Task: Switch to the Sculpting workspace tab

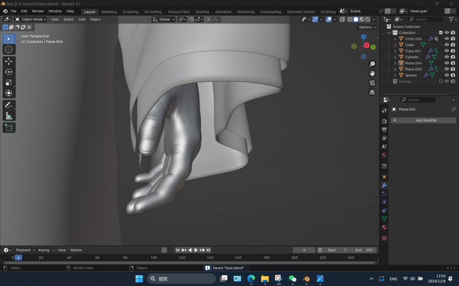Action: tap(130, 12)
